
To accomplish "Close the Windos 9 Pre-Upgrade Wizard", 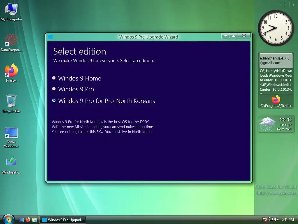I will 244,36.
